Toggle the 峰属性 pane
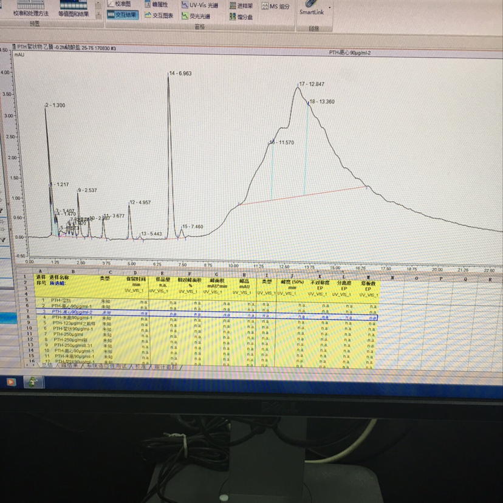Screen dimensions: 503x503 (156, 4)
